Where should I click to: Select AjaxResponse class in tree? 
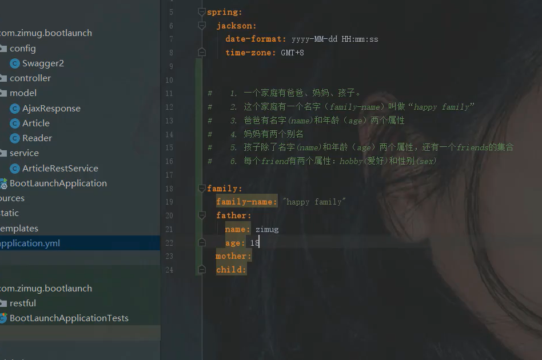coord(51,109)
